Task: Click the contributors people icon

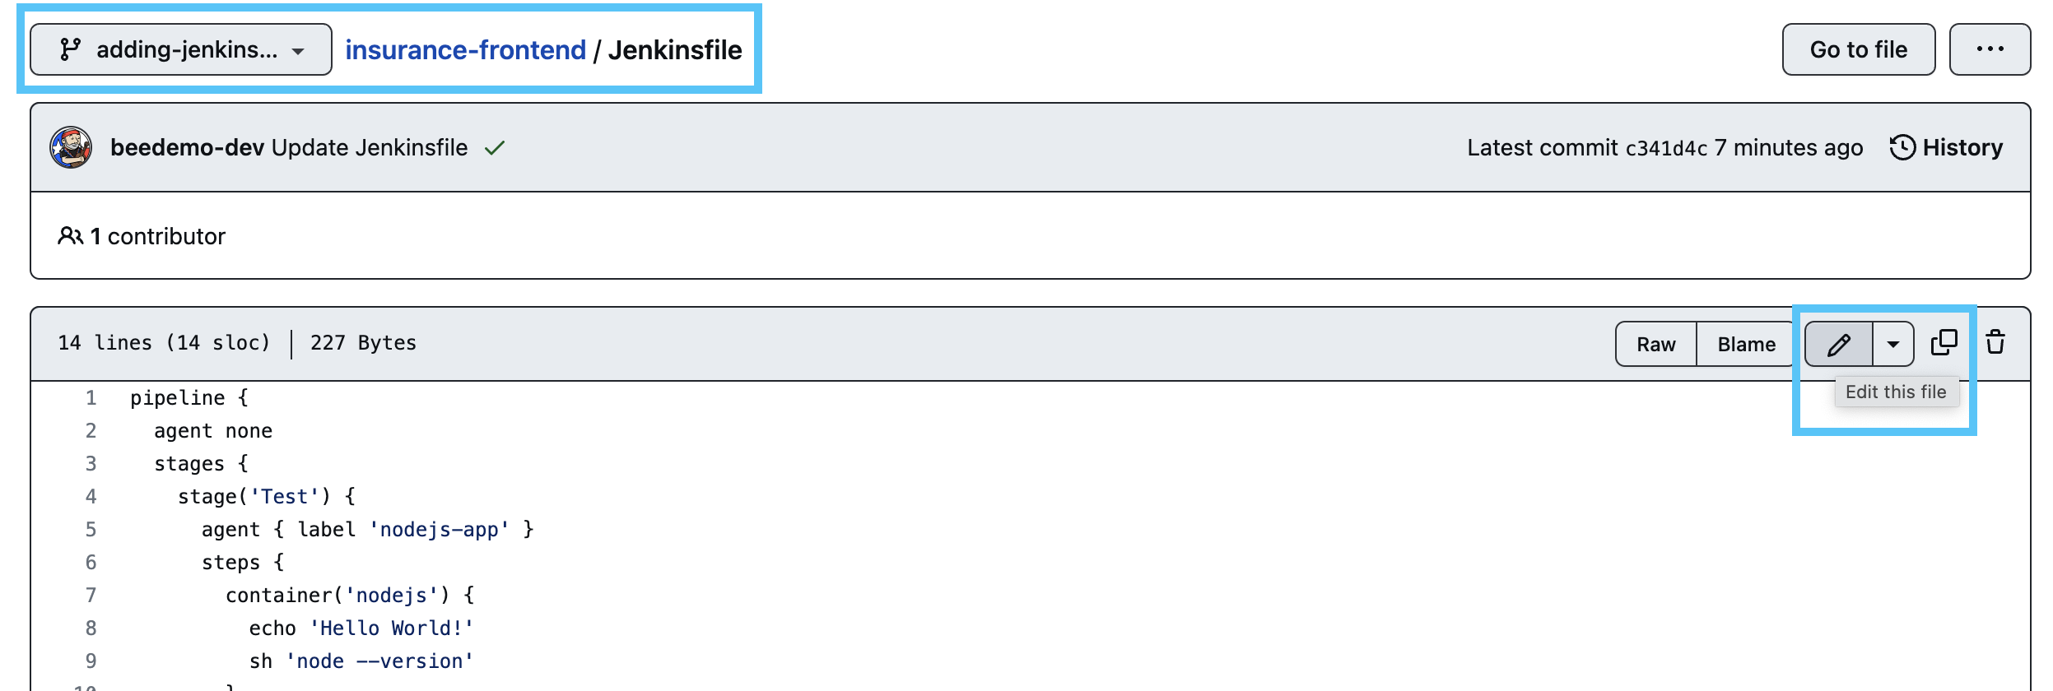Action: [x=70, y=236]
